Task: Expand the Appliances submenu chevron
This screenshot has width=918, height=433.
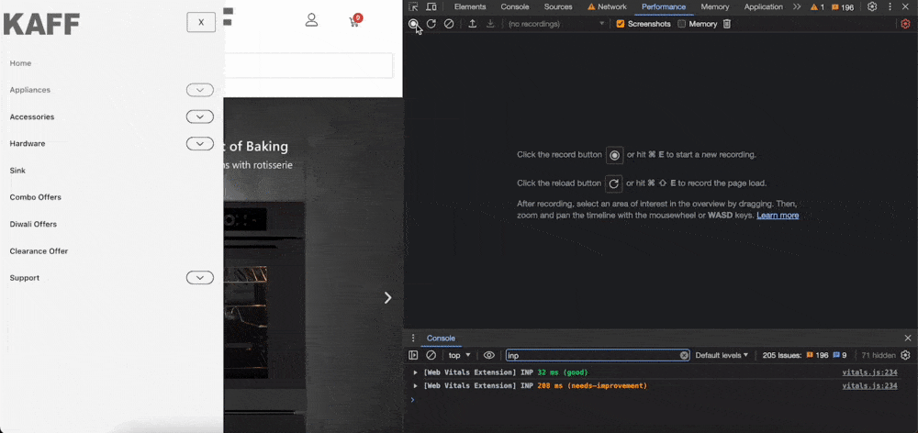Action: click(x=199, y=90)
